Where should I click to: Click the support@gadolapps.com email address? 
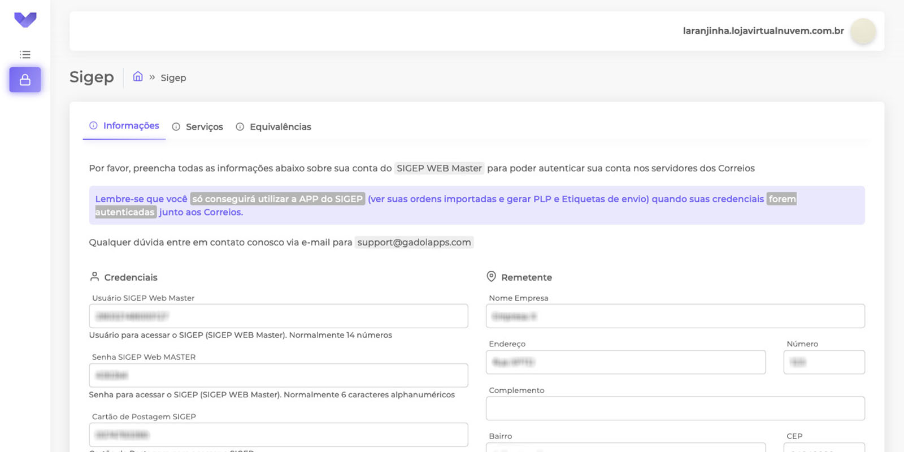tap(414, 242)
